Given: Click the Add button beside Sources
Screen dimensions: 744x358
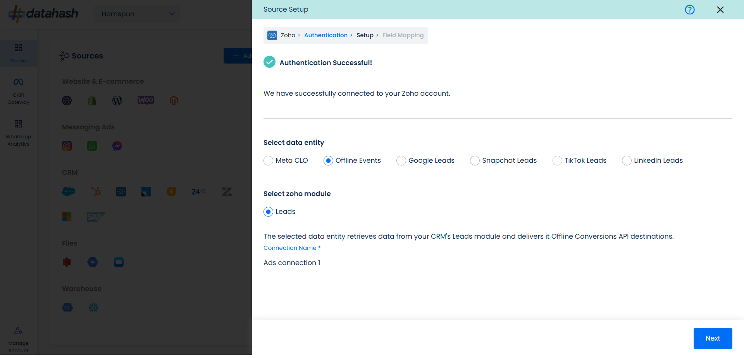Looking at the screenshot, I should (x=238, y=56).
